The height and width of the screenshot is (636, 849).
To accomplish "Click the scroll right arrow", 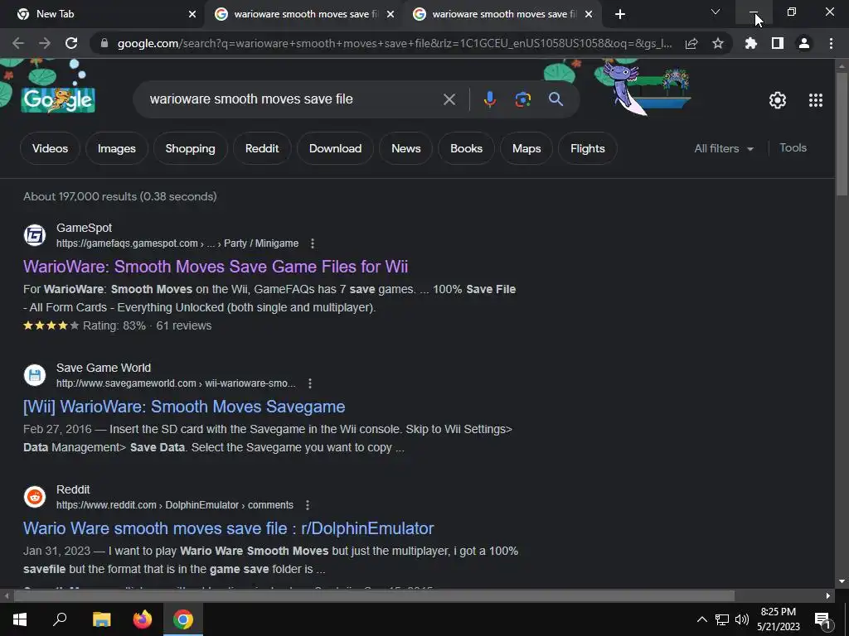I will point(828,595).
